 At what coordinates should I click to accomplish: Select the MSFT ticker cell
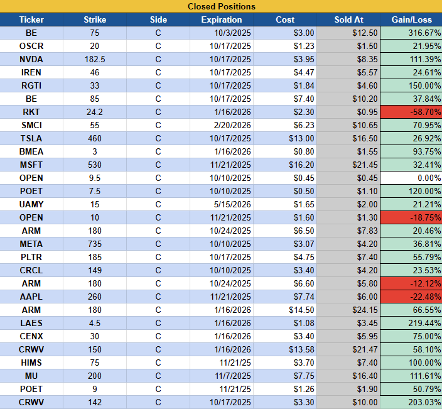pos(31,165)
